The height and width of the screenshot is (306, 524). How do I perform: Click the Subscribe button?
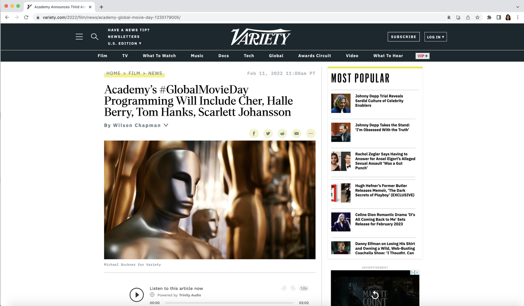tap(403, 37)
